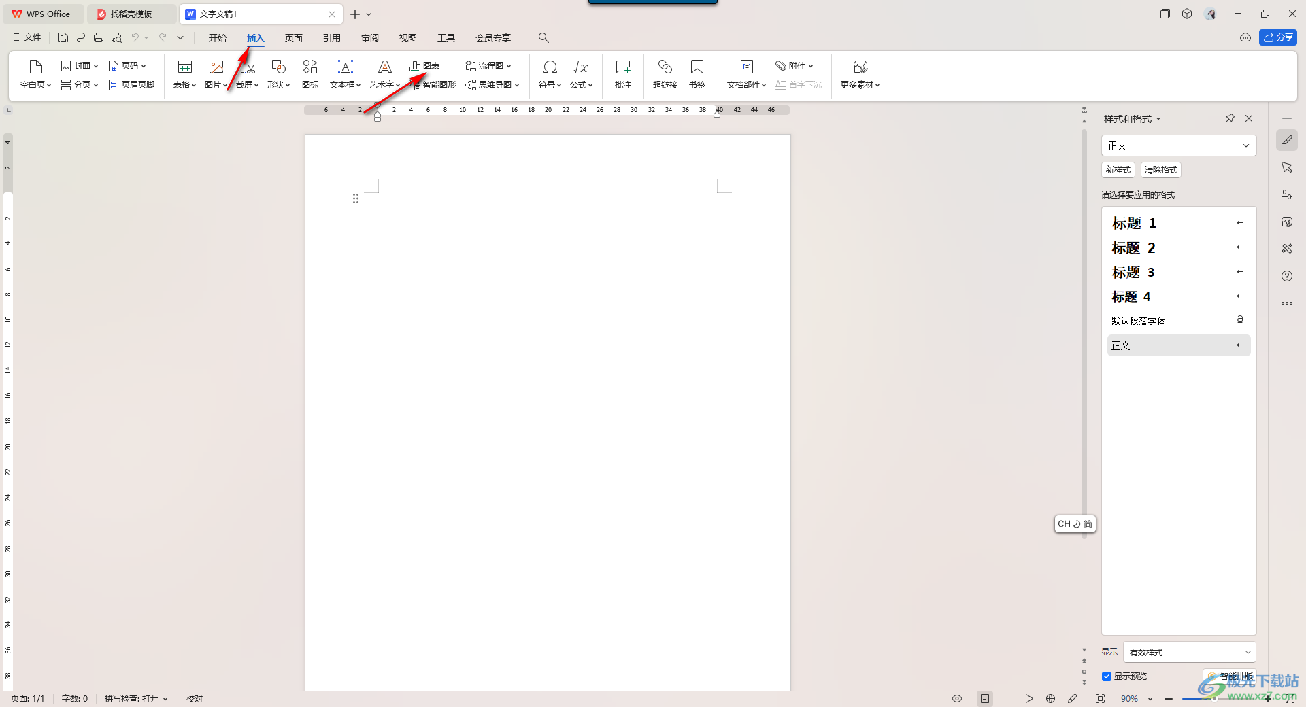Viewport: 1306px width, 707px height.
Task: Open 页眉页脚 header and footer
Action: [131, 85]
